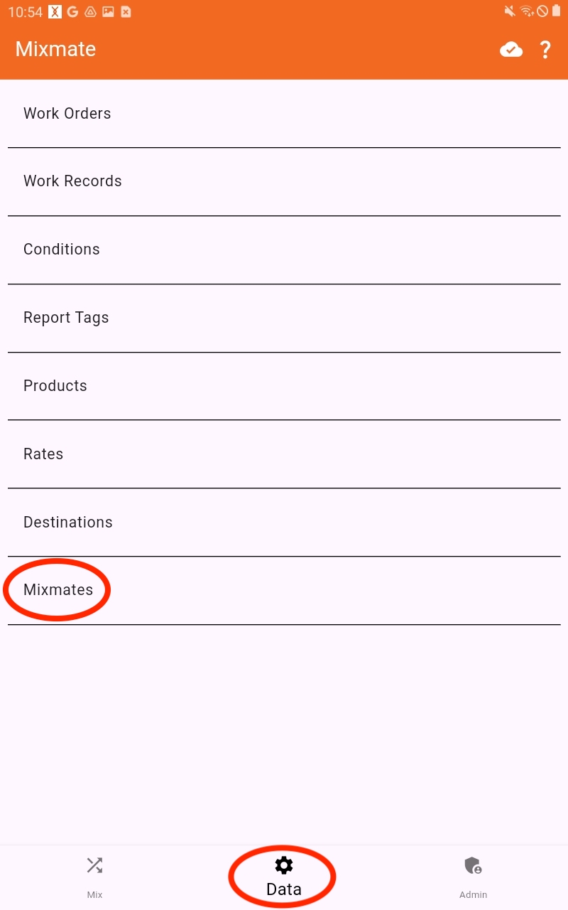Select the Destinations entry
This screenshot has height=910, width=568.
click(x=284, y=523)
